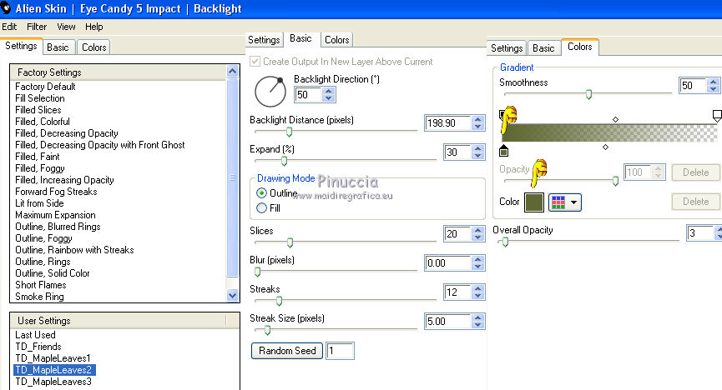This screenshot has width=722, height=390.
Task: Click the Backlight Distance value field
Action: click(447, 122)
